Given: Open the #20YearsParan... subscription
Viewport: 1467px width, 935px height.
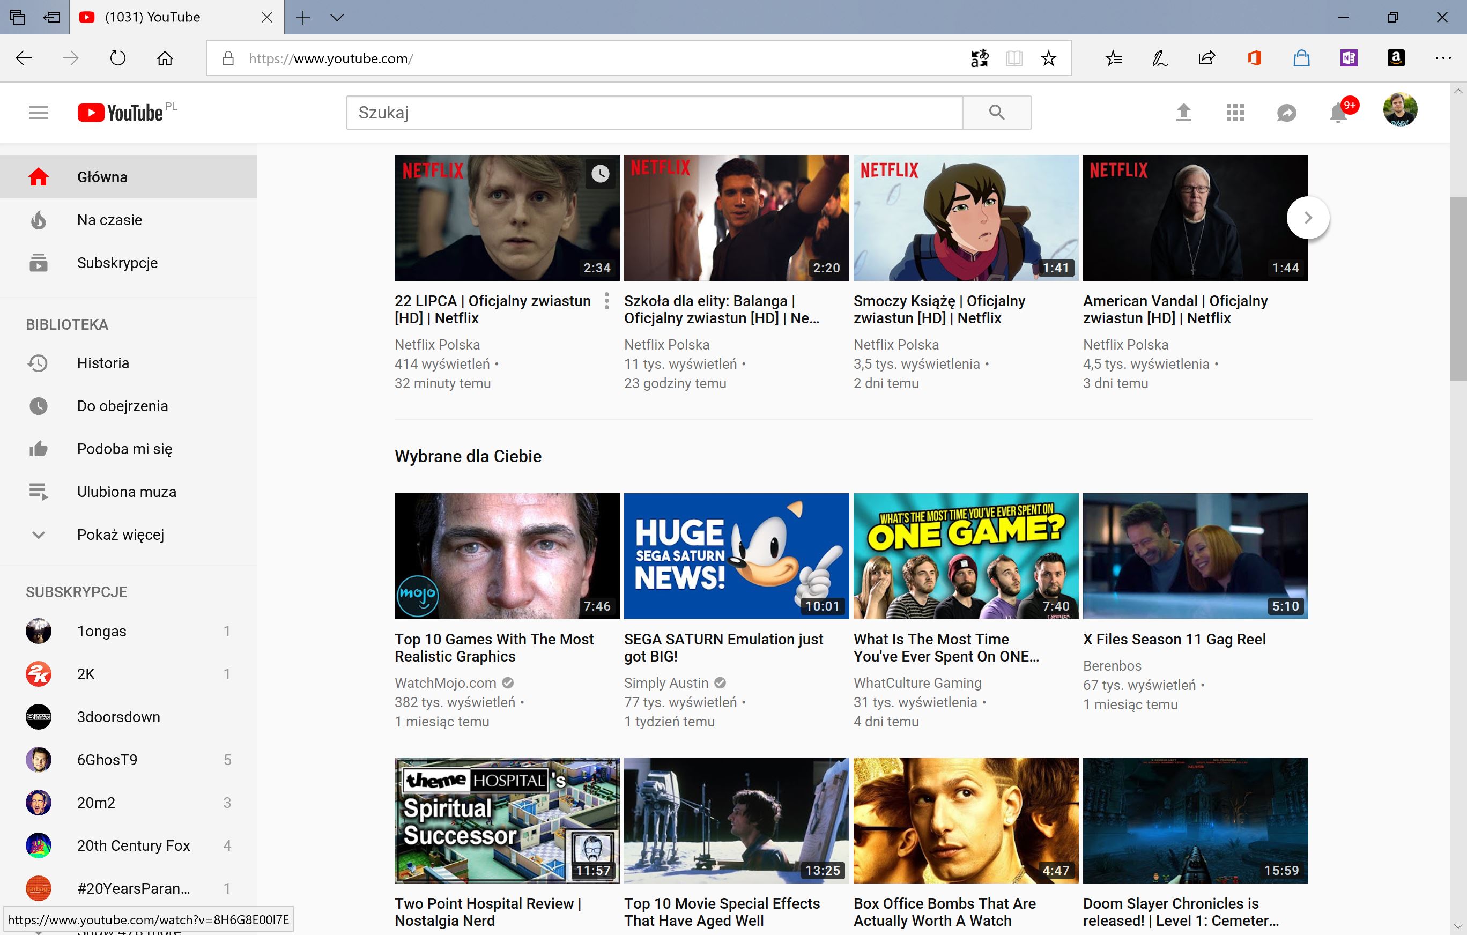Looking at the screenshot, I should point(129,888).
